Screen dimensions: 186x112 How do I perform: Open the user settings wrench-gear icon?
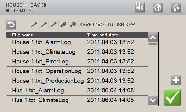coord(176,7)
